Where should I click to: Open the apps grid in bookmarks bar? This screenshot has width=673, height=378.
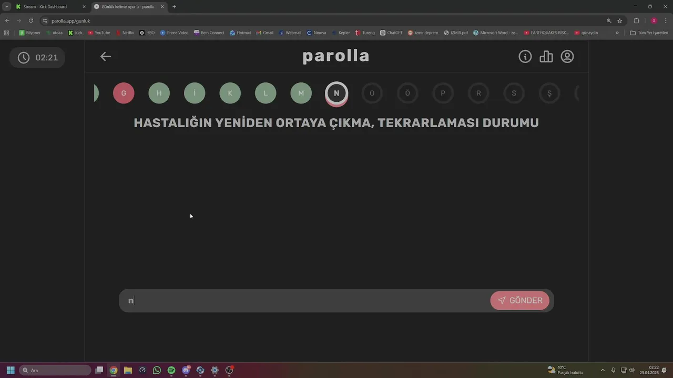point(6,33)
